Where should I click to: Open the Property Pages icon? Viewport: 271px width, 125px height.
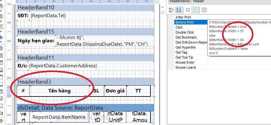click(204, 10)
